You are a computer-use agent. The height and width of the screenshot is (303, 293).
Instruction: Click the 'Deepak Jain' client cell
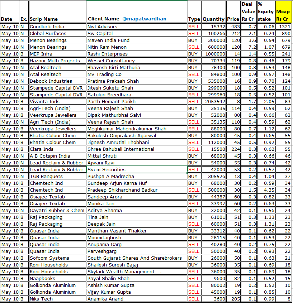coord(137,224)
